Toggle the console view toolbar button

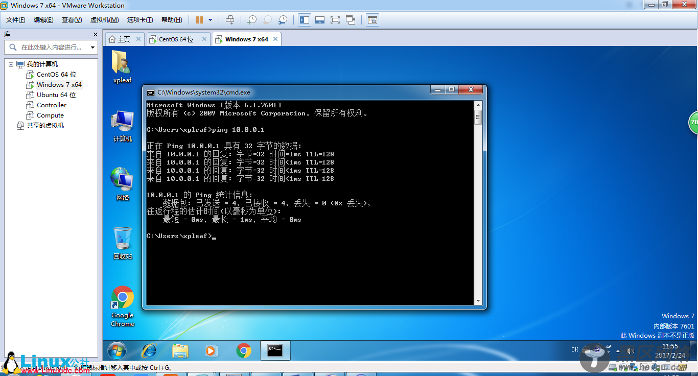click(373, 20)
